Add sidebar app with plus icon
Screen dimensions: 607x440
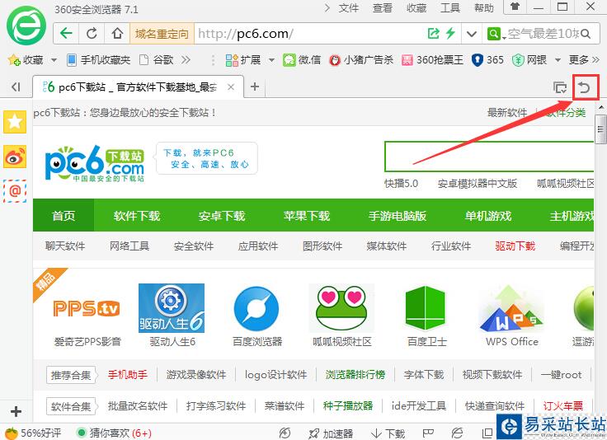pos(16,411)
